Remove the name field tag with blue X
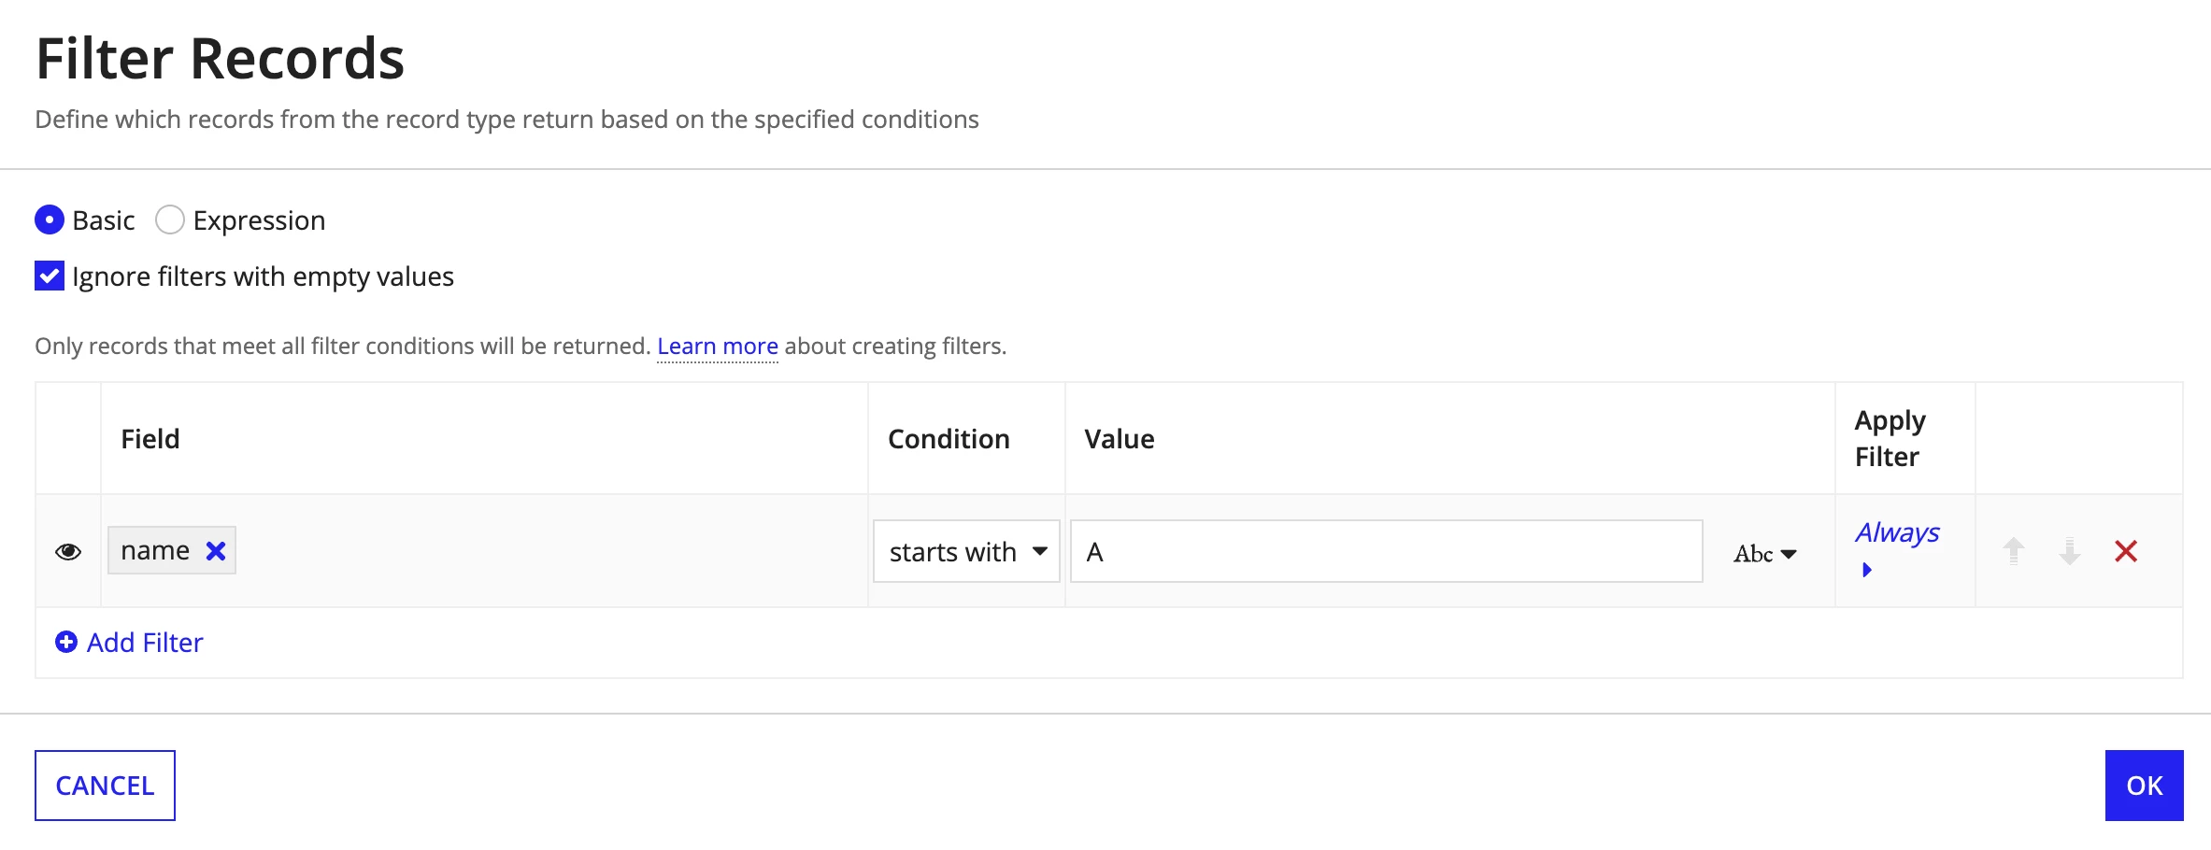 [216, 551]
